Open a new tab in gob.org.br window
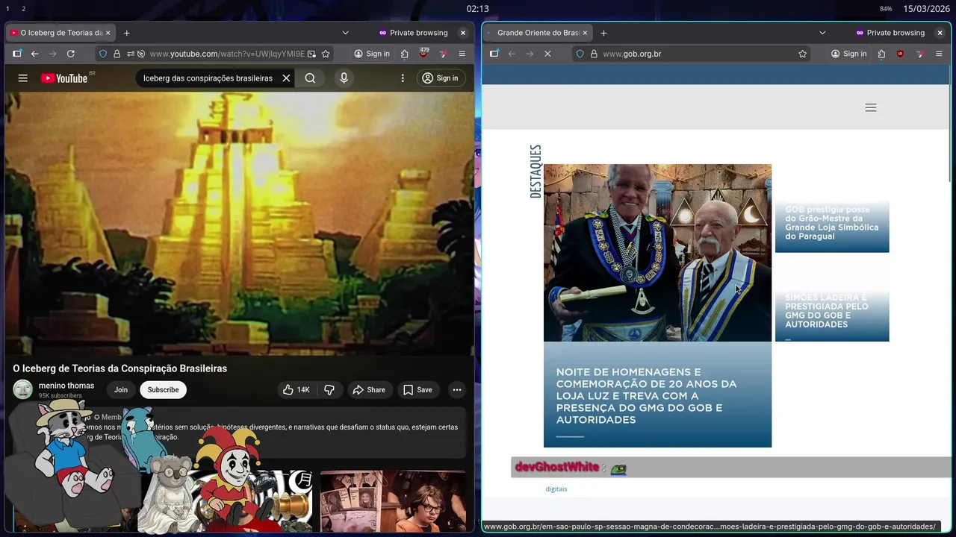This screenshot has height=537, width=956. pyautogui.click(x=603, y=33)
